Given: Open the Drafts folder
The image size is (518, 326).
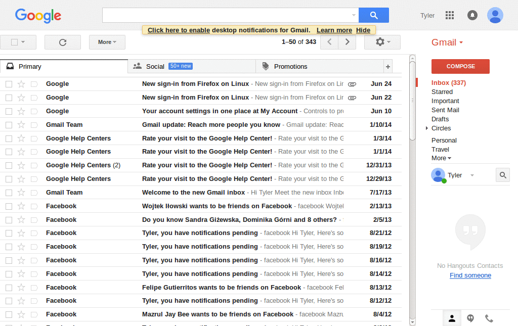Looking at the screenshot, I should click(x=440, y=119).
